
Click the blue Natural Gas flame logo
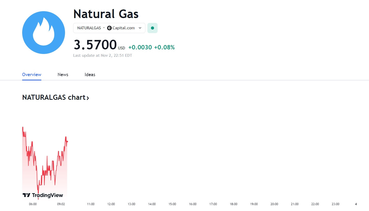coord(44,33)
